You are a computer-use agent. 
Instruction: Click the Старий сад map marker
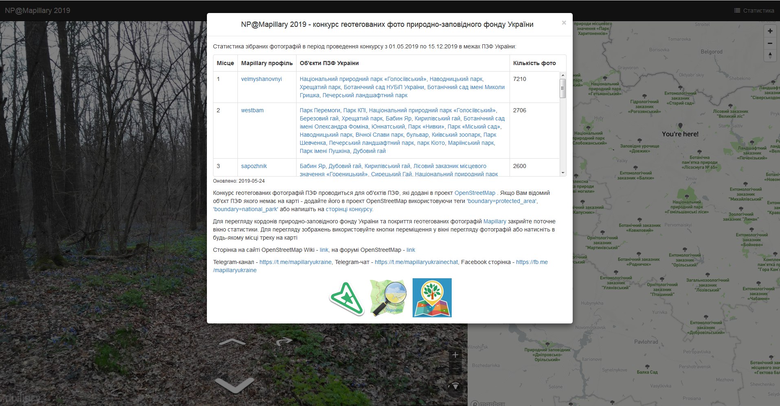click(680, 88)
